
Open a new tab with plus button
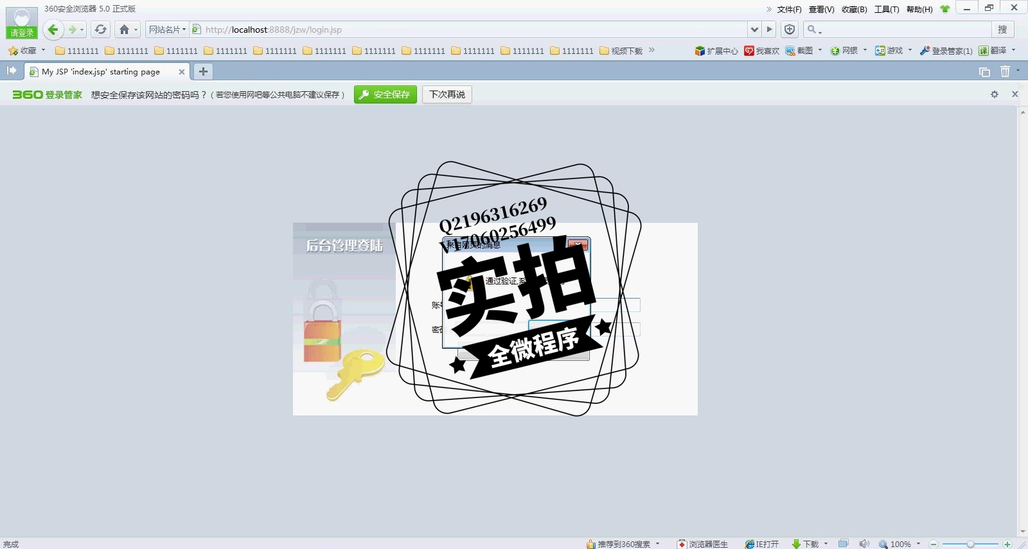coord(203,72)
